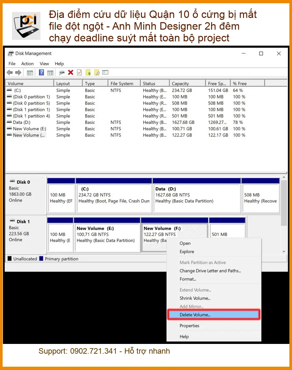Click the black Unallocated legend swatch
Screen dimensions: 292x370
coord(9,259)
